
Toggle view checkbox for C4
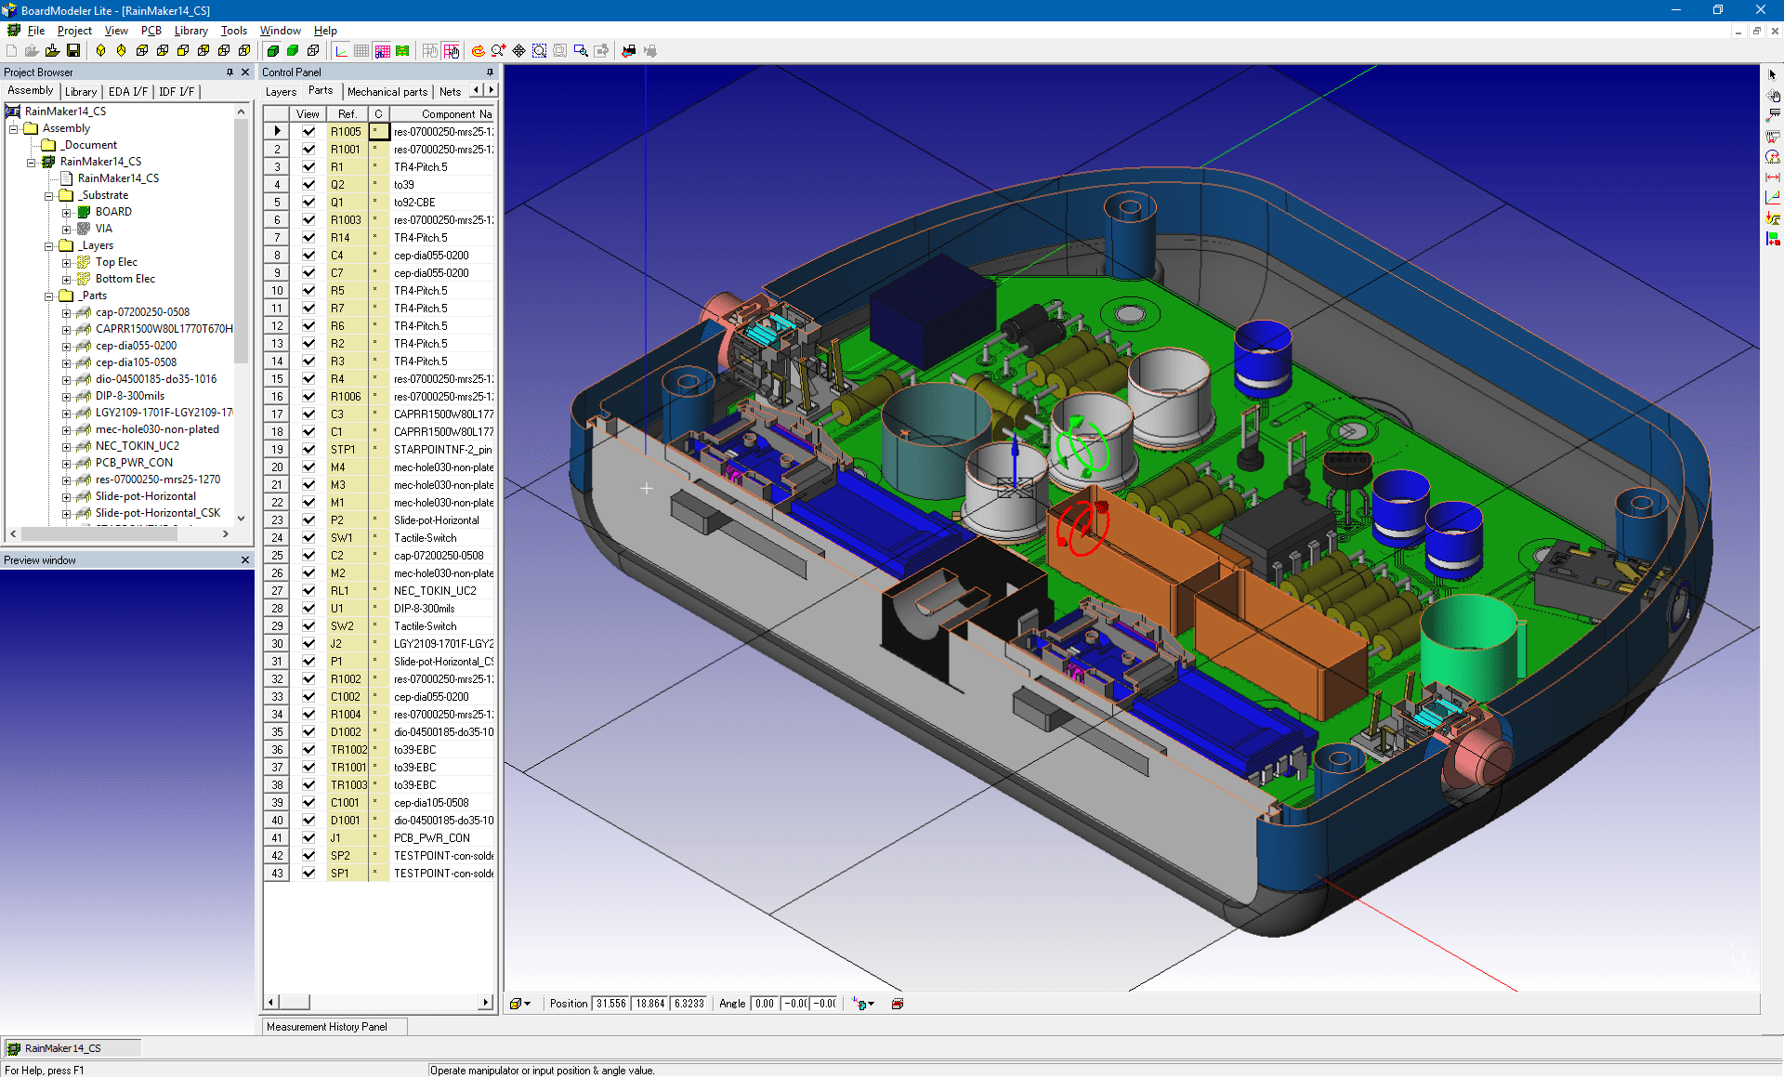(308, 256)
